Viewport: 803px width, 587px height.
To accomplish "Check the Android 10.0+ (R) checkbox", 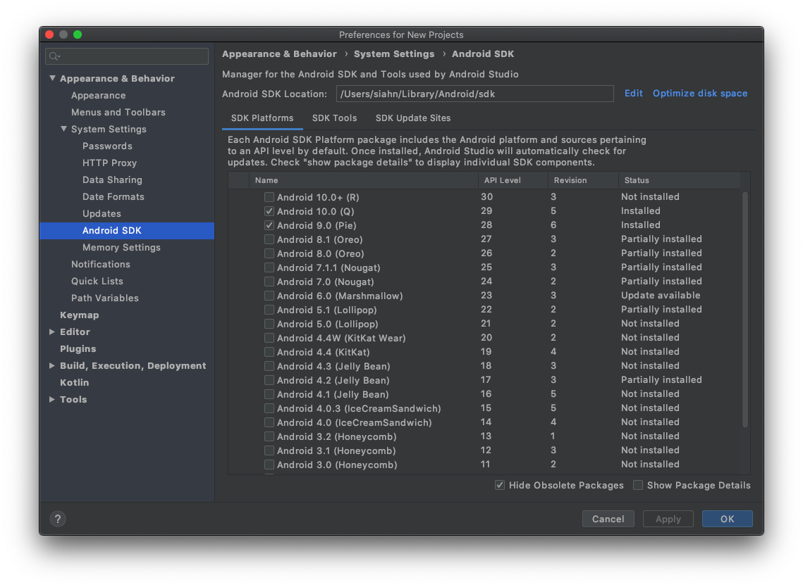I will click(x=269, y=197).
